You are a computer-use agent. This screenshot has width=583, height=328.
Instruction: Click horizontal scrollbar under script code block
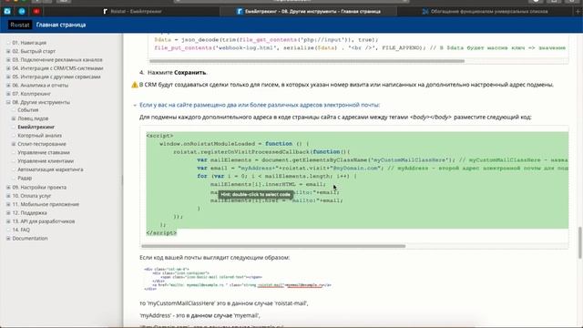pyautogui.click(x=273, y=246)
